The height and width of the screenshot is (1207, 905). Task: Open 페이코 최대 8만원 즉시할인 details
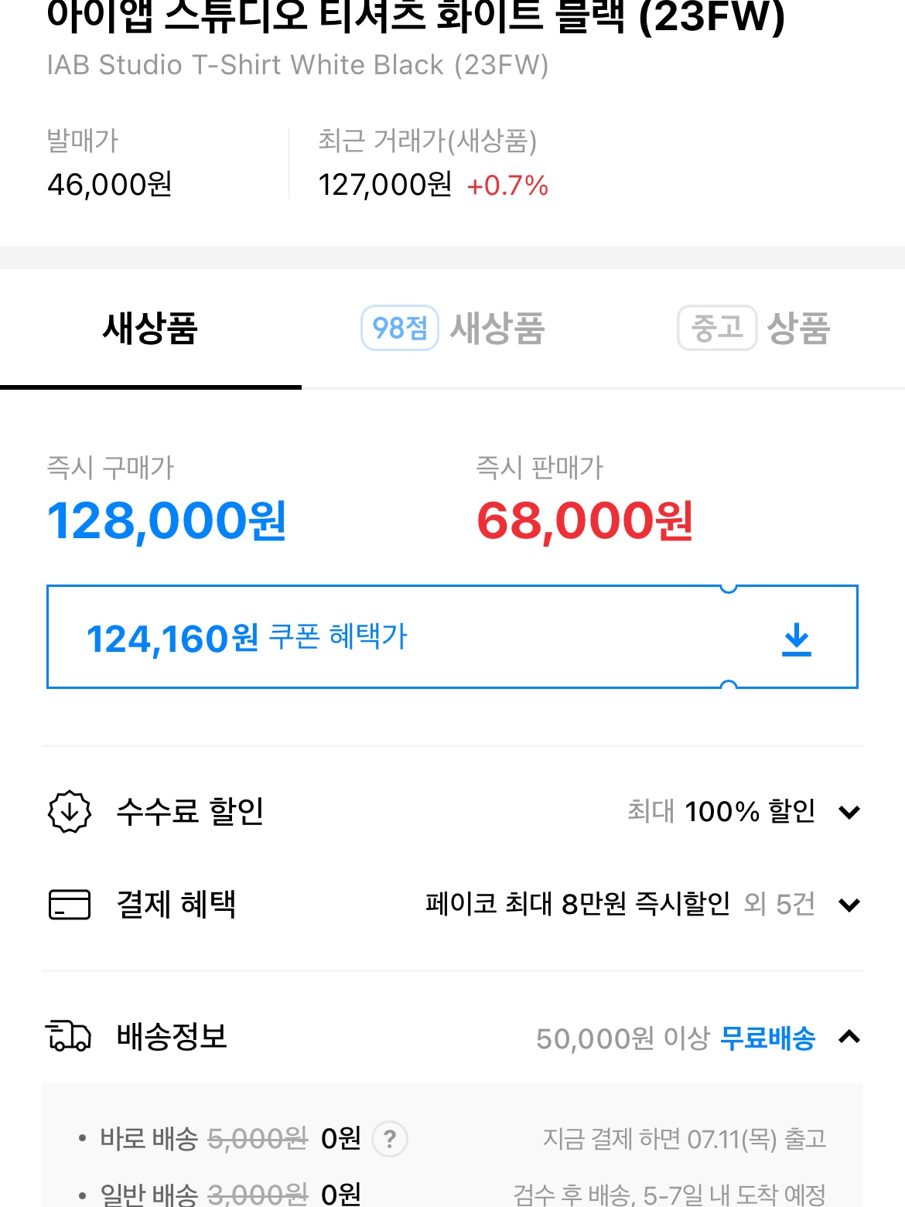(x=578, y=903)
